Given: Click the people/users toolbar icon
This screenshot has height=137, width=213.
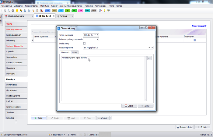Looking at the screenshot, I should pyautogui.click(x=21, y=11).
